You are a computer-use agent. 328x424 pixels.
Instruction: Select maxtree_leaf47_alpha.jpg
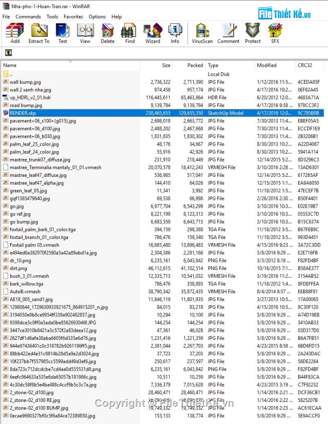tap(37, 183)
